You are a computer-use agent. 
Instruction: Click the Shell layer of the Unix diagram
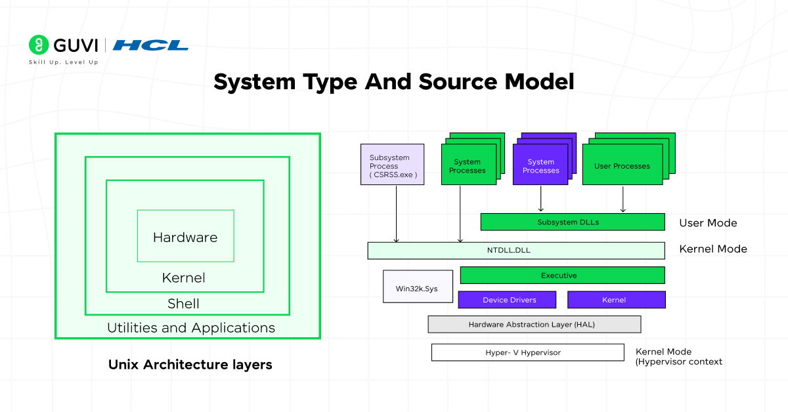tap(185, 303)
